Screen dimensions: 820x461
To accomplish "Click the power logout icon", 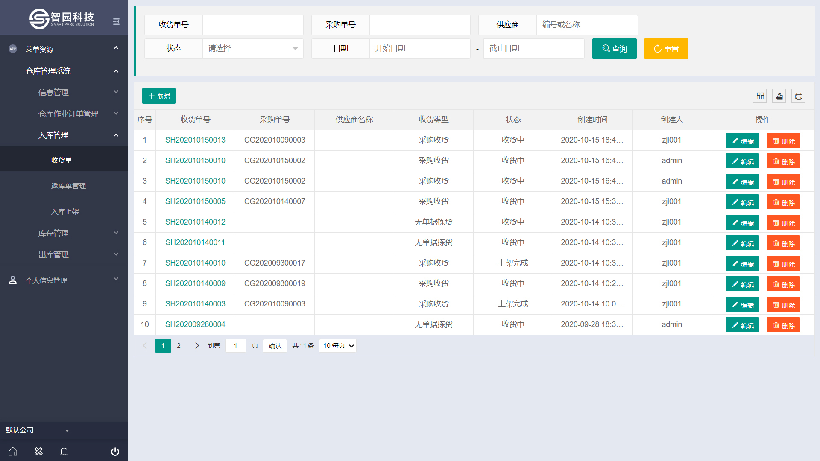I will click(115, 451).
